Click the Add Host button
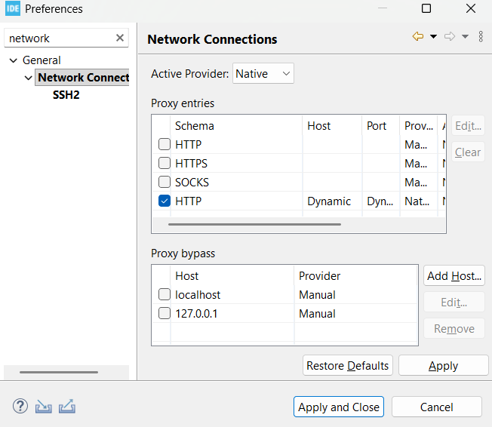Screen dimensions: 492x427 [454, 276]
